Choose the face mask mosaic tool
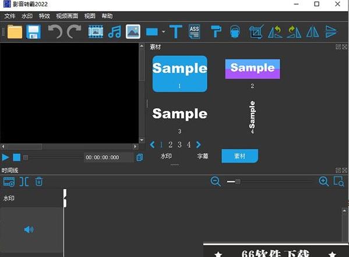The width and height of the screenshot is (349, 257). (x=235, y=32)
